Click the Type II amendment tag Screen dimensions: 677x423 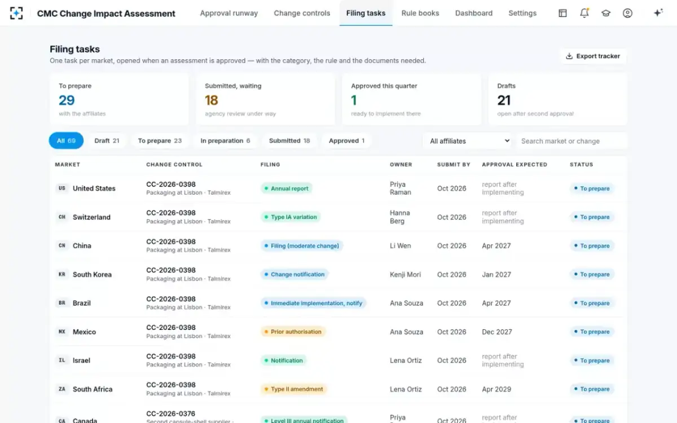pyautogui.click(x=294, y=389)
